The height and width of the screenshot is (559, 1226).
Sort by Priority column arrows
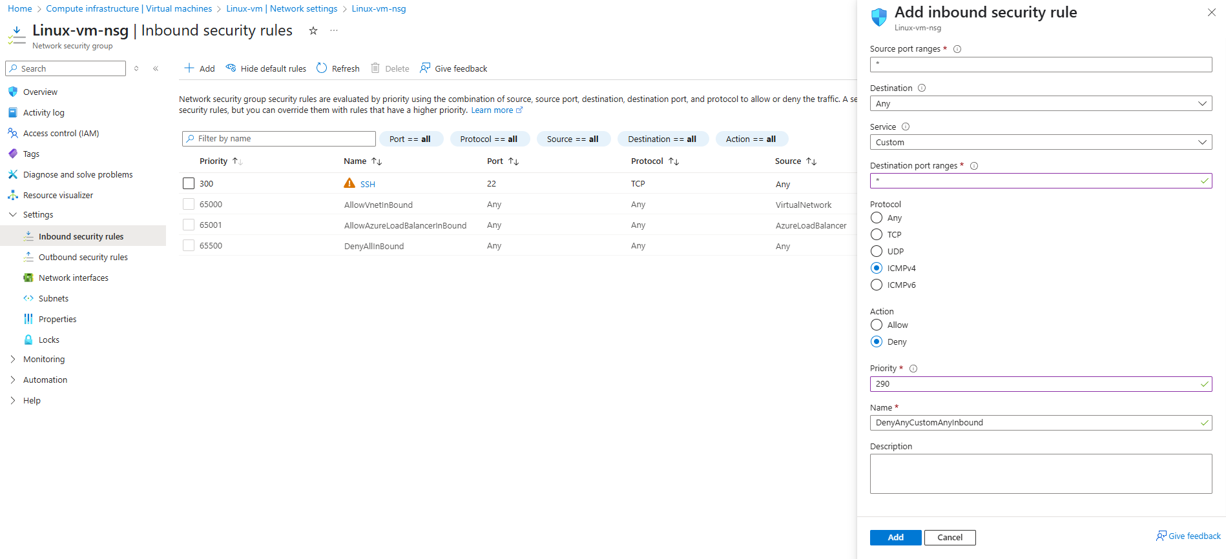coord(237,161)
